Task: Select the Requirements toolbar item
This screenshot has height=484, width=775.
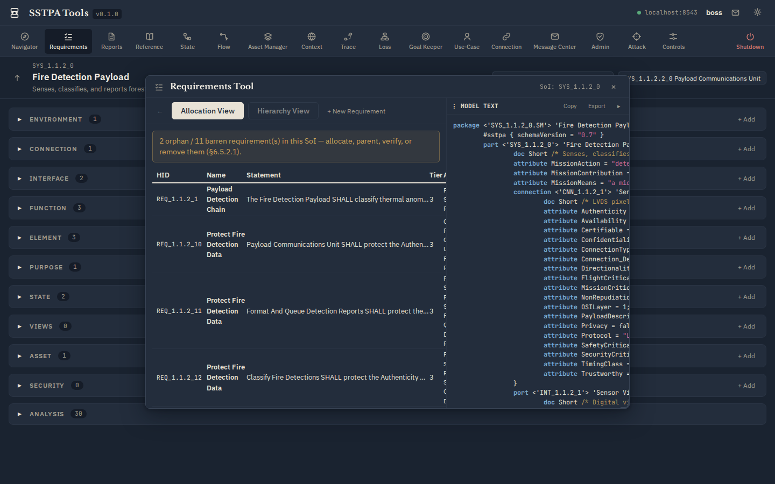Action: (x=68, y=41)
